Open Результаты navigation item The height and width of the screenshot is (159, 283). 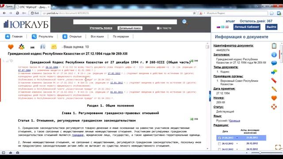(x=42, y=37)
